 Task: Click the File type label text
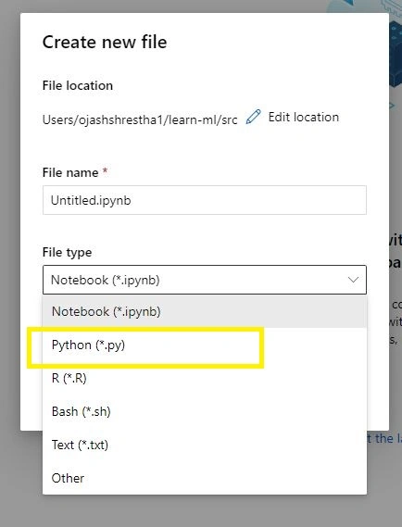[67, 253]
